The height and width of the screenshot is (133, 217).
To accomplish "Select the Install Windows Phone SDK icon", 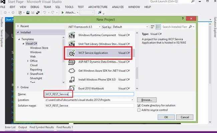I will pyautogui.click(x=72, y=80).
